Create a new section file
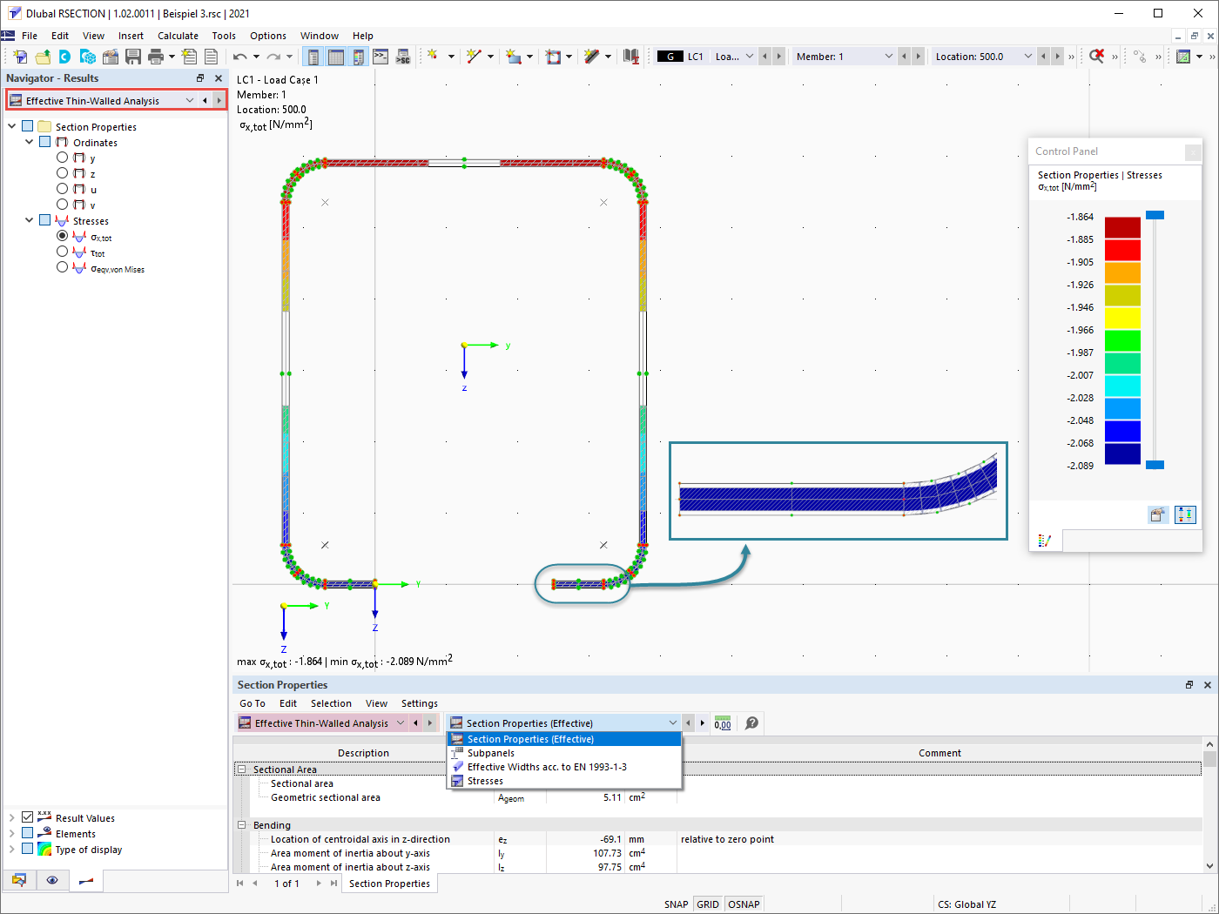The height and width of the screenshot is (914, 1219). [20, 57]
